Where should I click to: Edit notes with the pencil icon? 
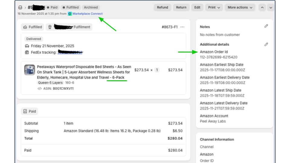(x=266, y=26)
